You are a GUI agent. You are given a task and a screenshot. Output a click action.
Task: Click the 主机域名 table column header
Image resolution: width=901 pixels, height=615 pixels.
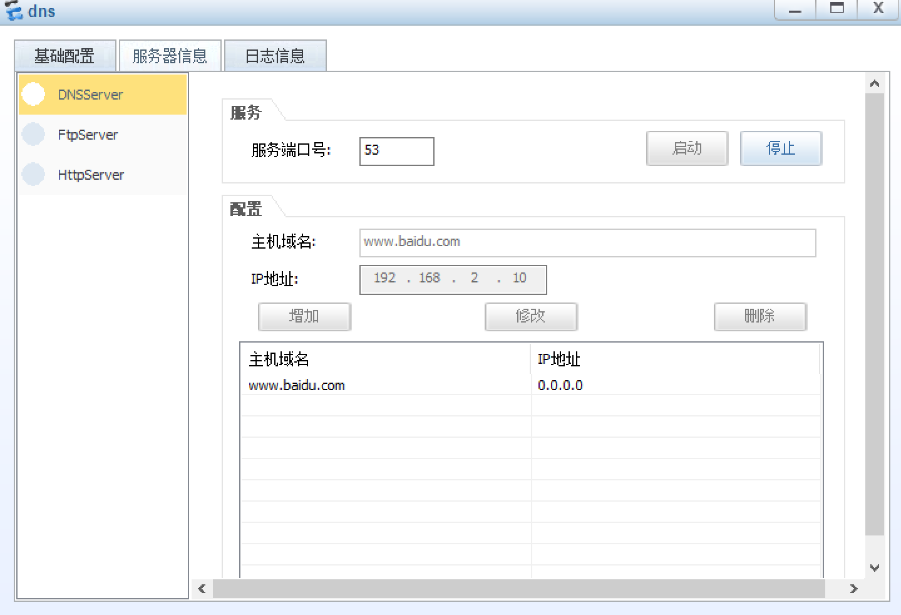click(x=386, y=359)
